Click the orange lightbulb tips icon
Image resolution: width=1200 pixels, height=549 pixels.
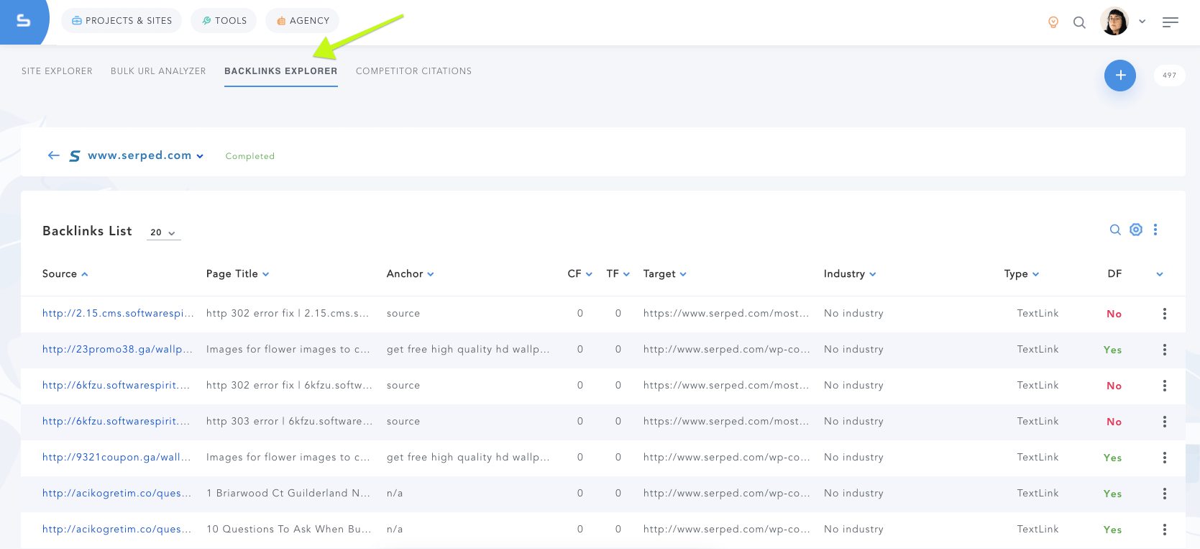tap(1053, 22)
